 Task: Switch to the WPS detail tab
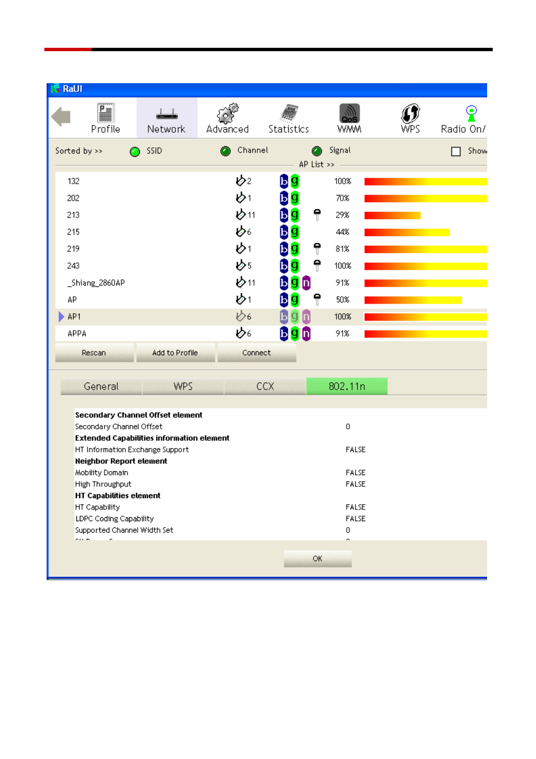click(183, 386)
